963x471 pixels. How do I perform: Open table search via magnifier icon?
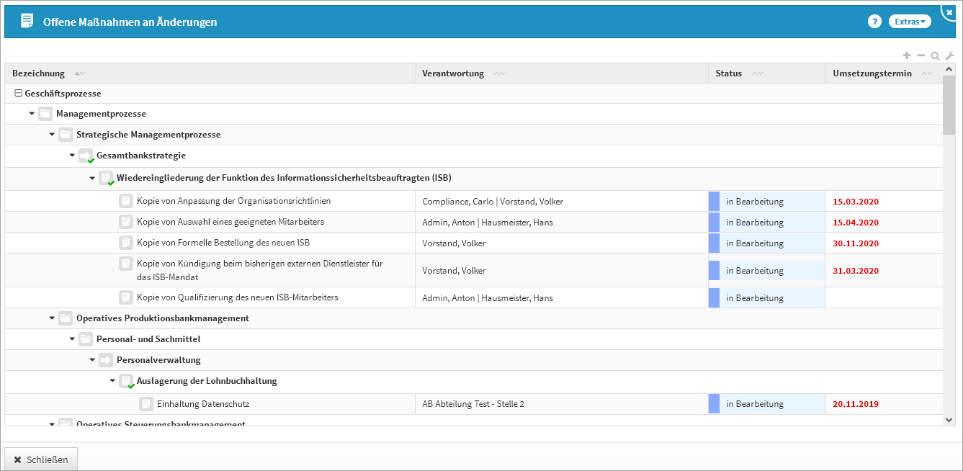click(x=935, y=55)
